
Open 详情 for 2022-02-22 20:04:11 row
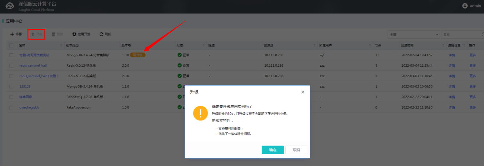451,97
